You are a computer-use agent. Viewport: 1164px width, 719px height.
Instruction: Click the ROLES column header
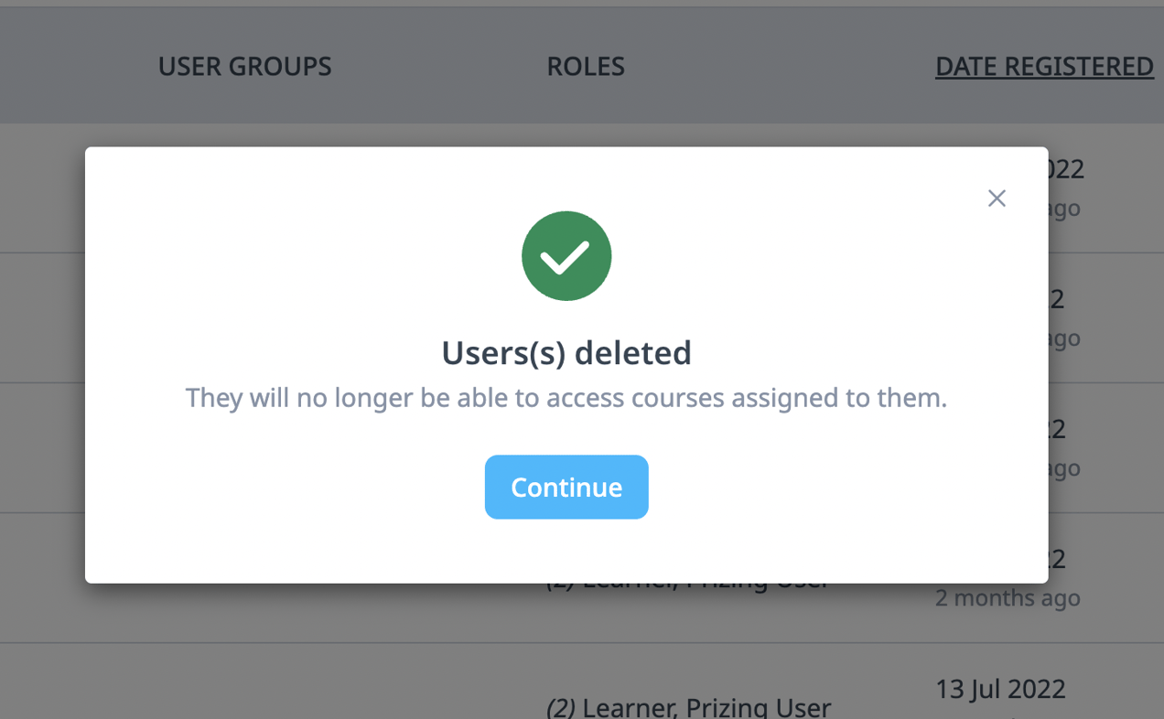click(586, 66)
